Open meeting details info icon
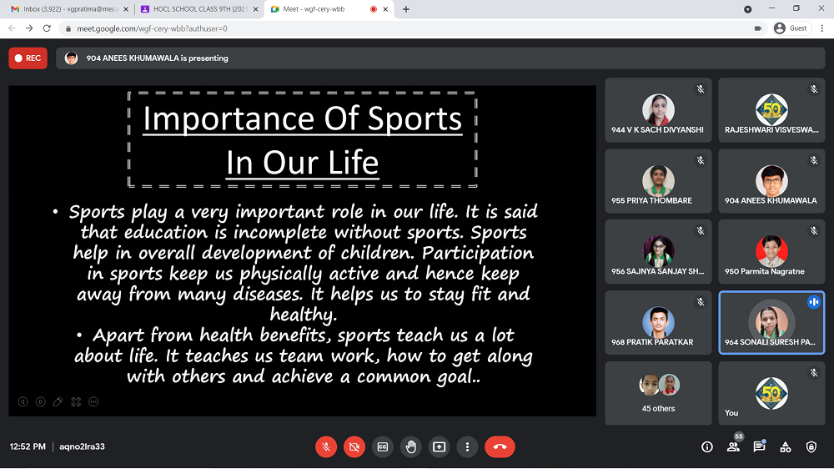Screen dimensions: 834x469 707,446
